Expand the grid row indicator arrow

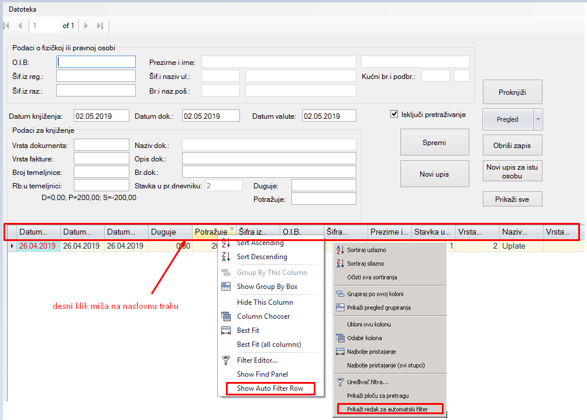12,246
